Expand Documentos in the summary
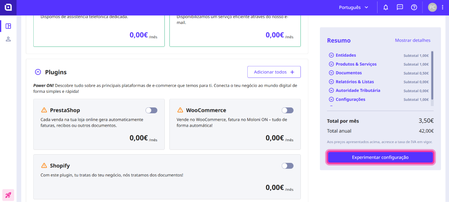The height and width of the screenshot is (202, 449). coord(348,73)
